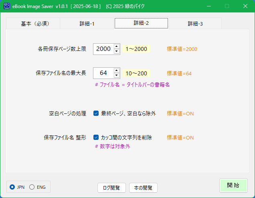Click the # 数字は対象外 note
255x198 pixels.
coord(113,146)
